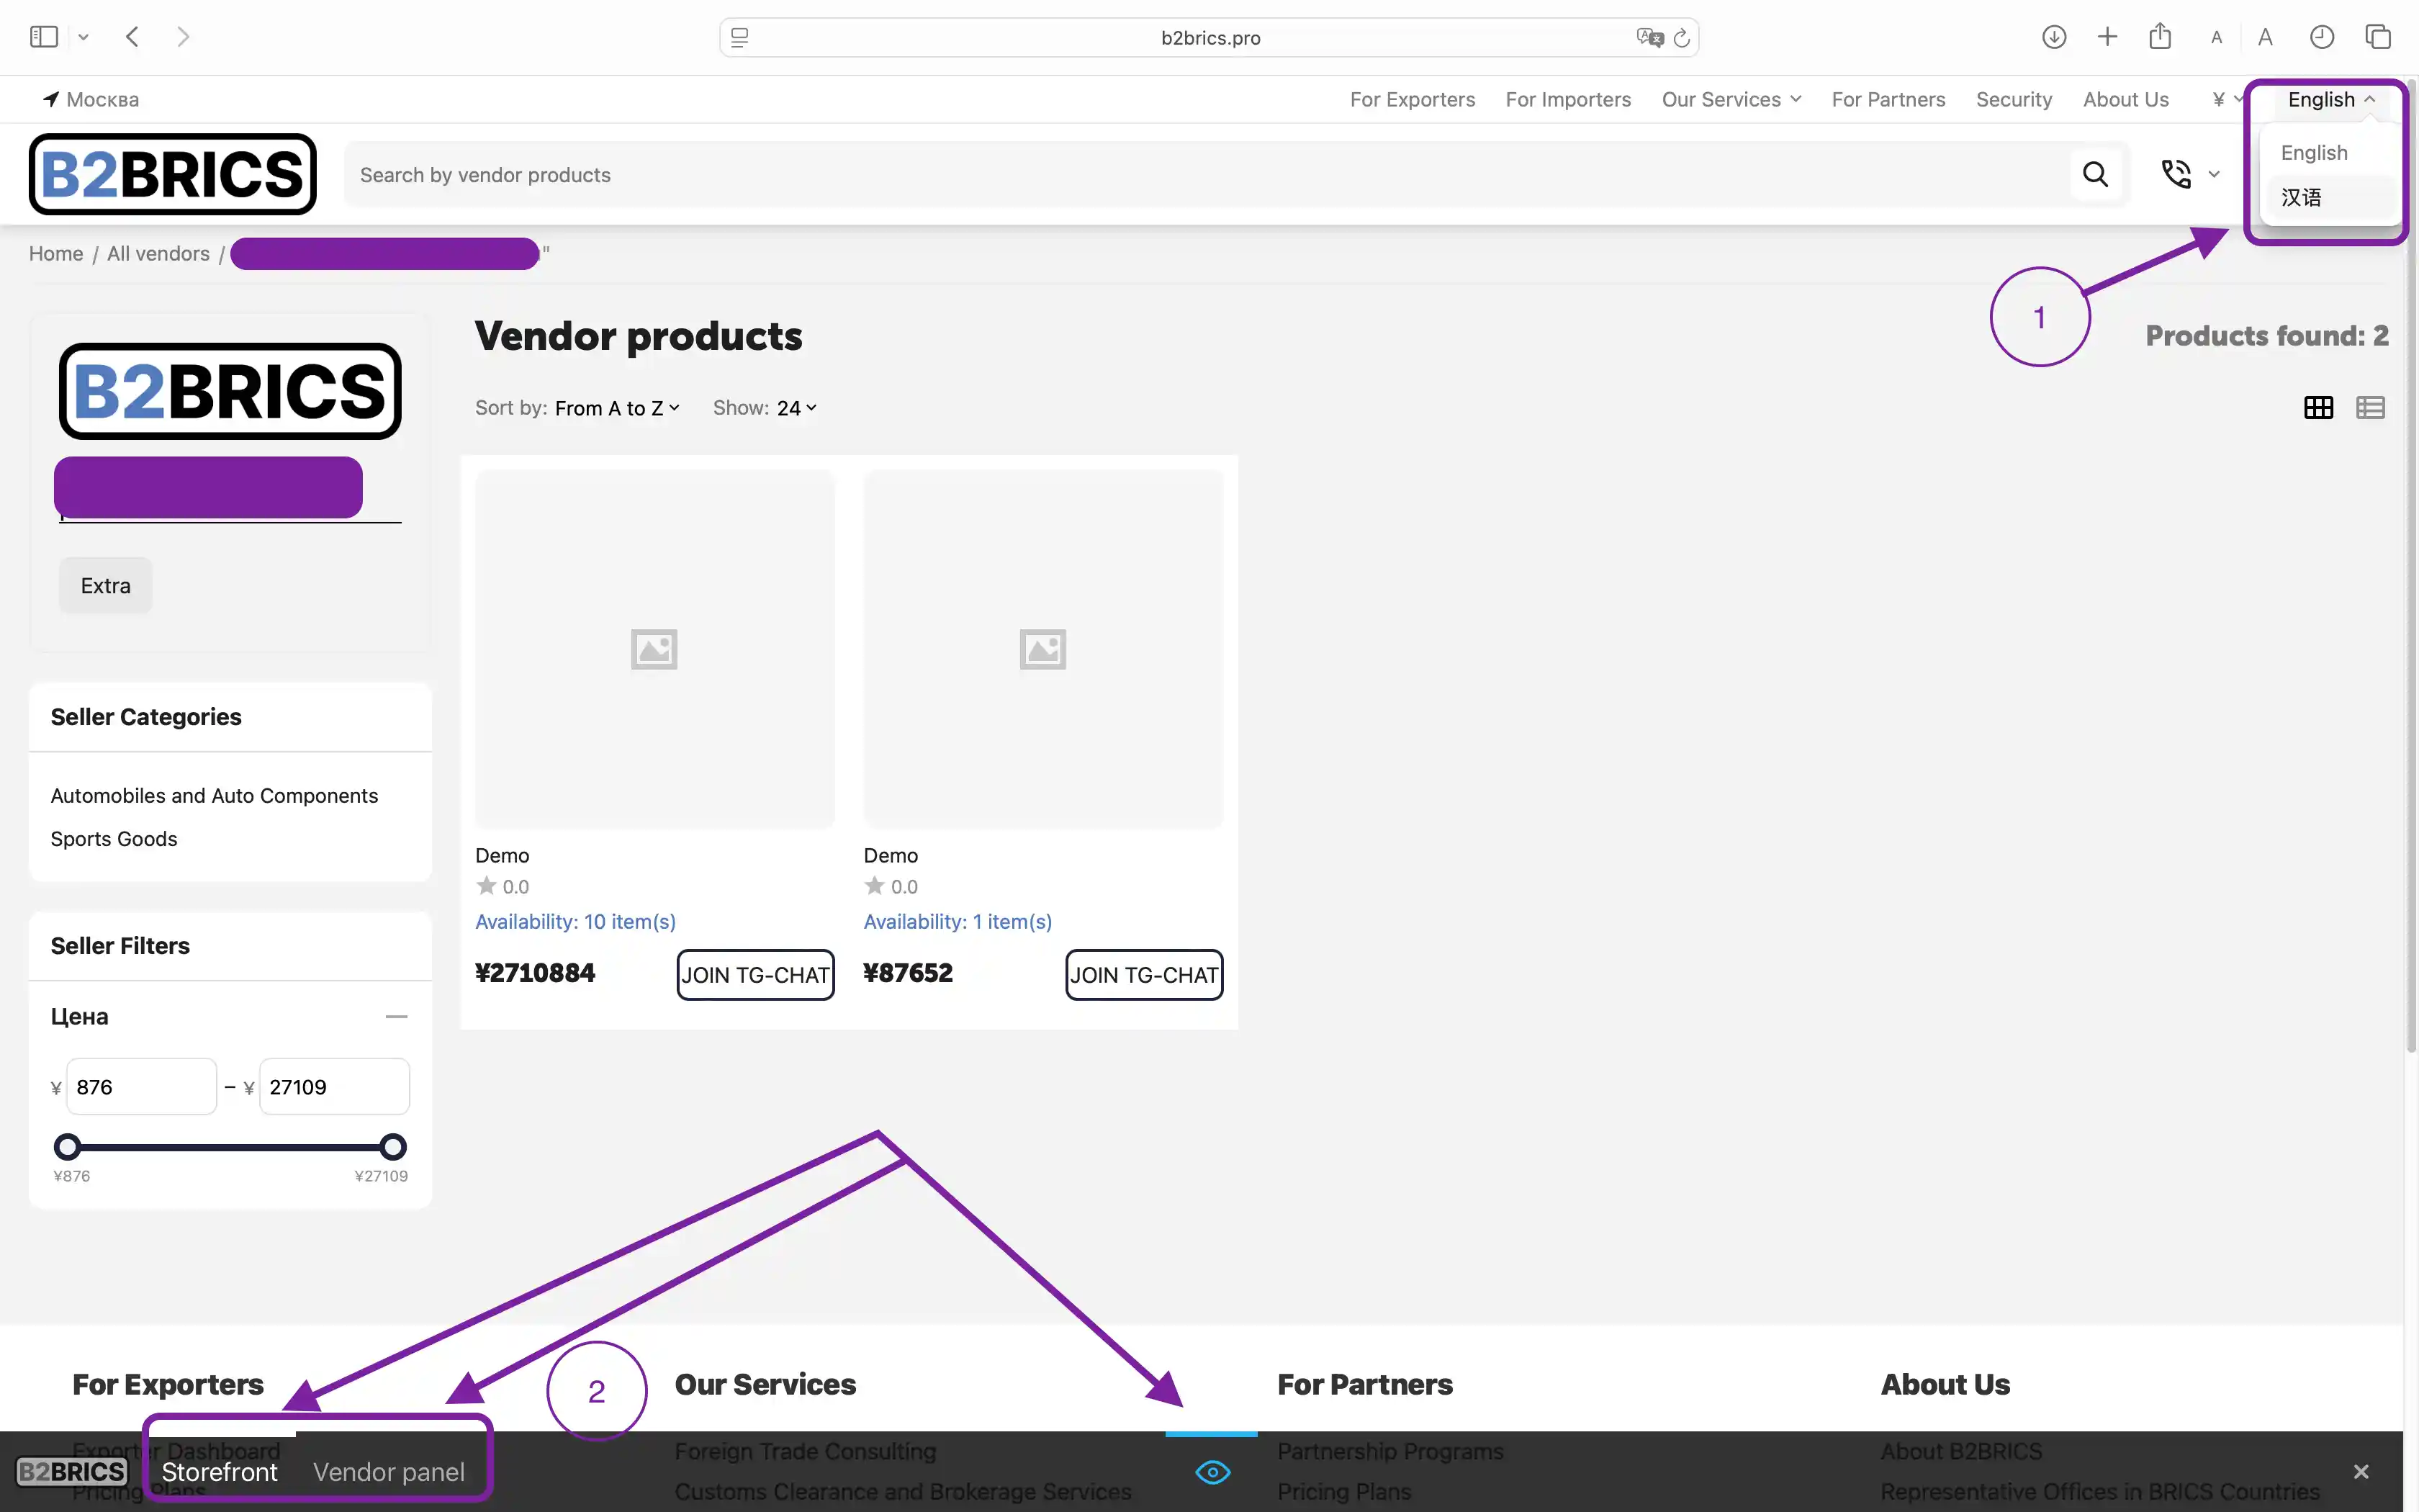Screen dimensions: 2419x1512
Task: Open a new tab with plus icon
Action: pyautogui.click(x=2107, y=37)
